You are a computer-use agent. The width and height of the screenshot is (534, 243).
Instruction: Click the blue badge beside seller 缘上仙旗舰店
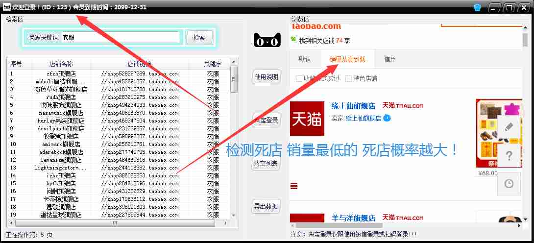(387, 118)
